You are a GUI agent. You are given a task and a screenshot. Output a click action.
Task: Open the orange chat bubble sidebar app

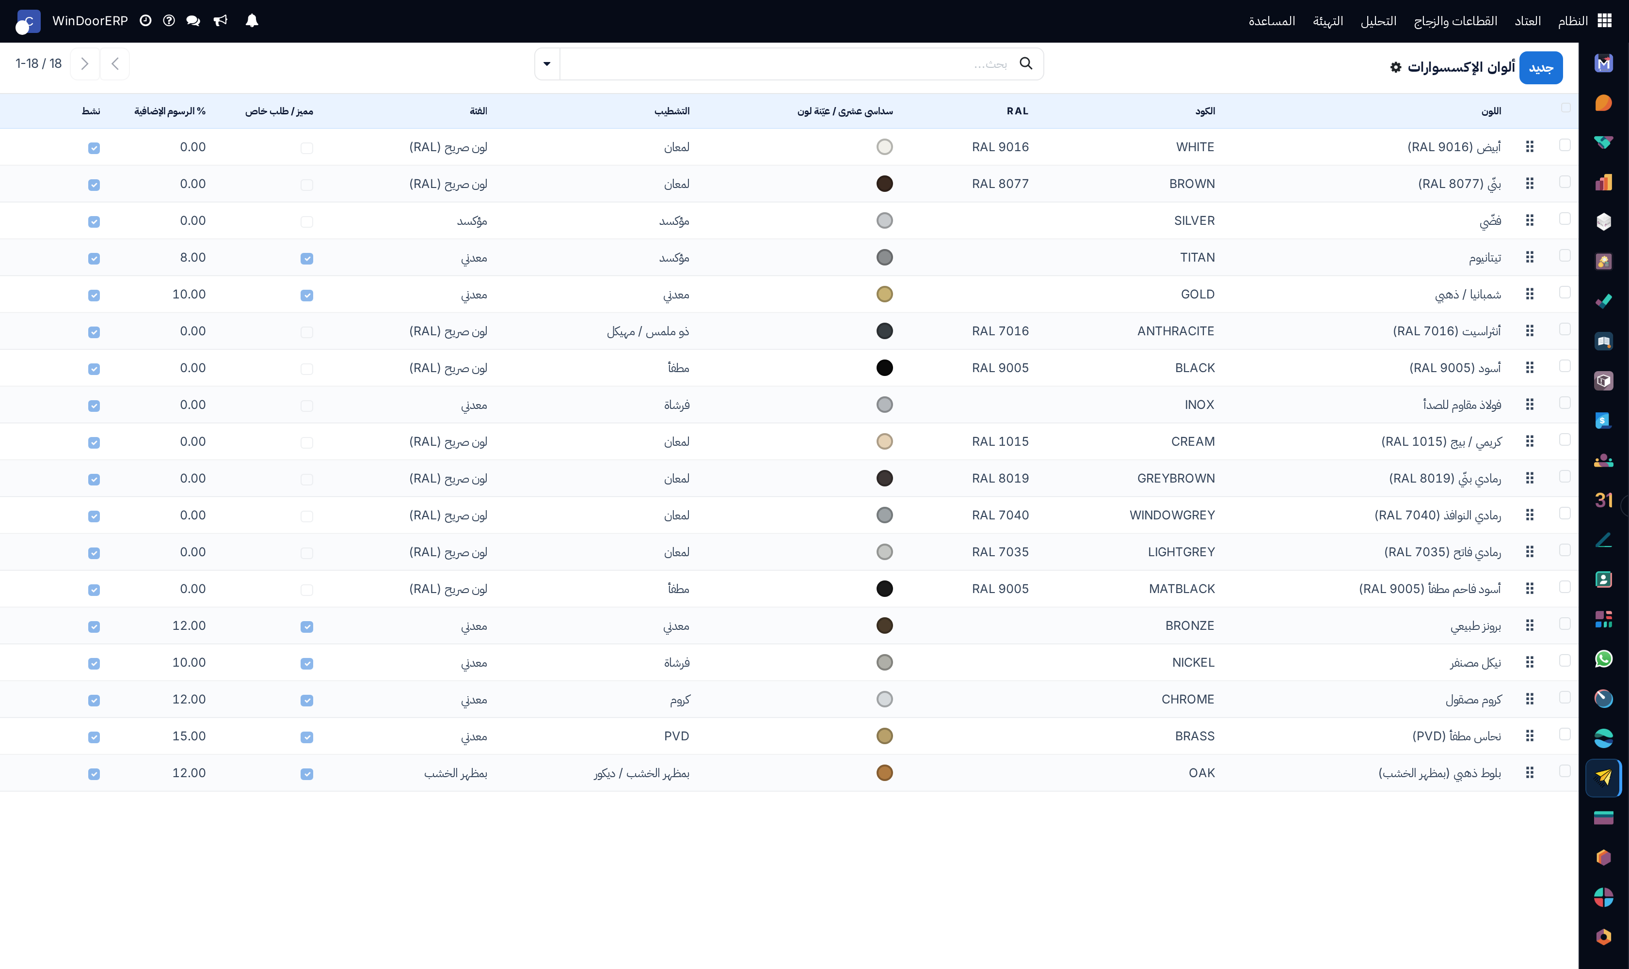point(1603,103)
